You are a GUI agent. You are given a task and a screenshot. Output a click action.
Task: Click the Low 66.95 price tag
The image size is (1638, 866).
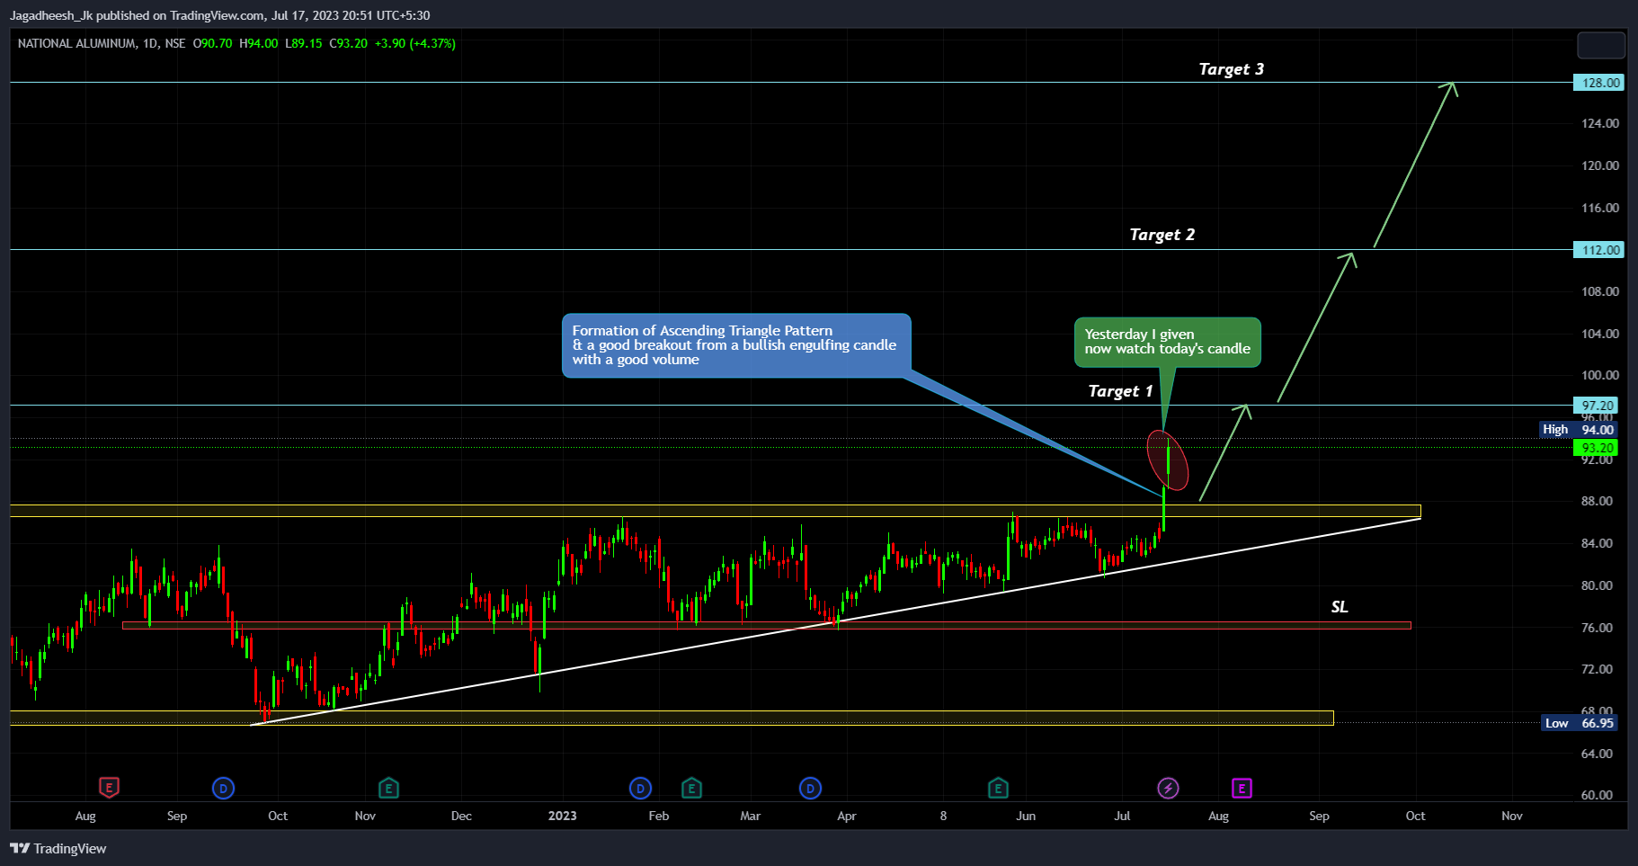(1580, 723)
